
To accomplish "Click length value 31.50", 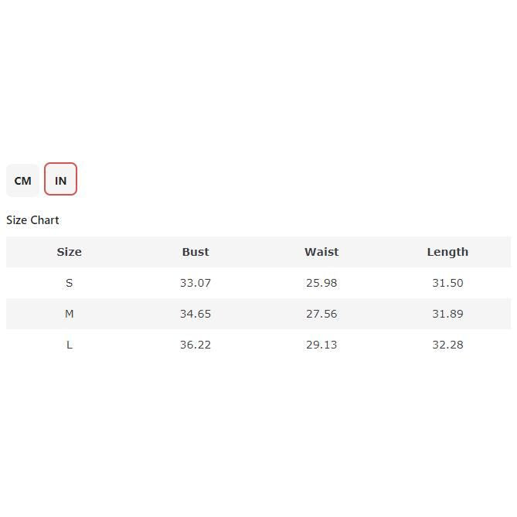I will pos(447,283).
